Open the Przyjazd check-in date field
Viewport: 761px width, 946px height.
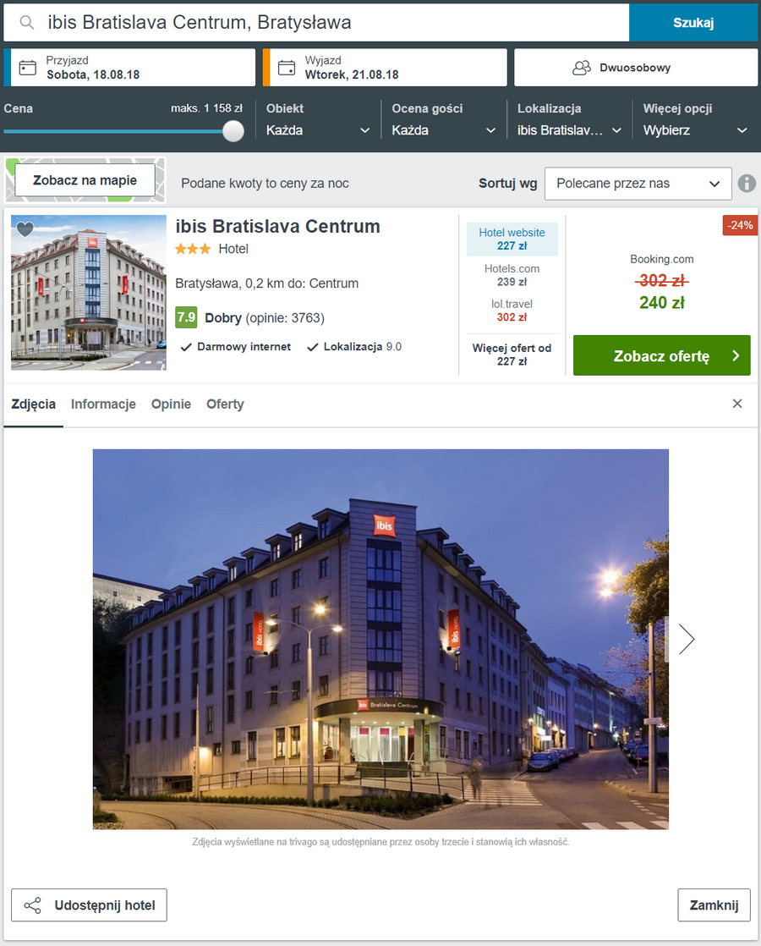[x=129, y=68]
